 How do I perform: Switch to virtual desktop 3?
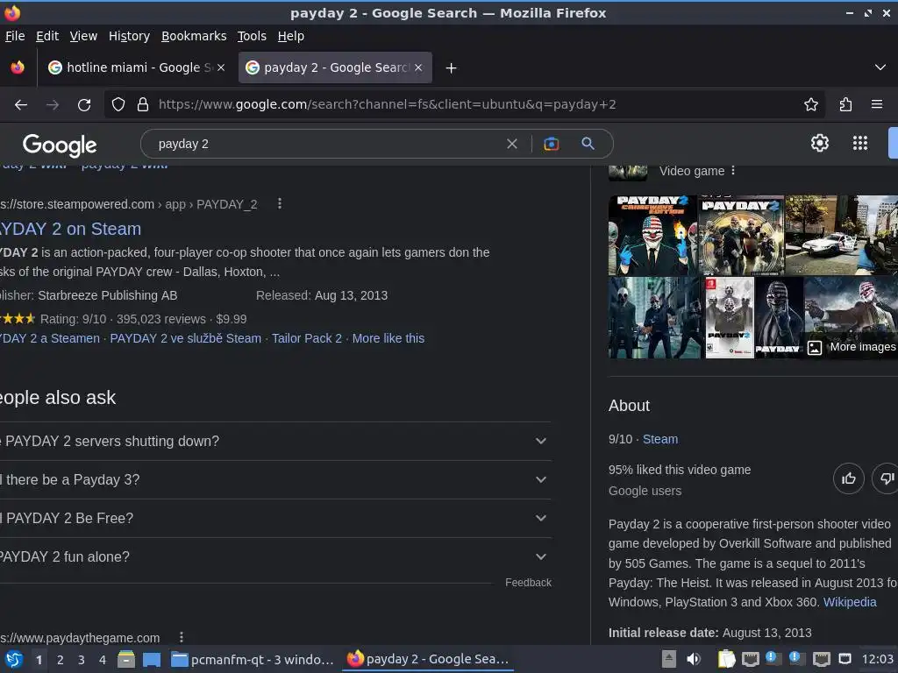coord(82,659)
